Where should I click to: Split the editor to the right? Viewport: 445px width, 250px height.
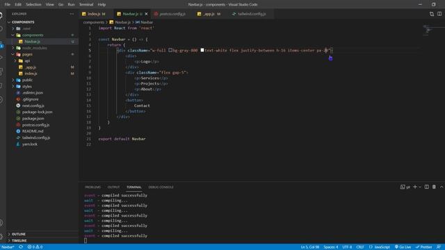coord(439,14)
